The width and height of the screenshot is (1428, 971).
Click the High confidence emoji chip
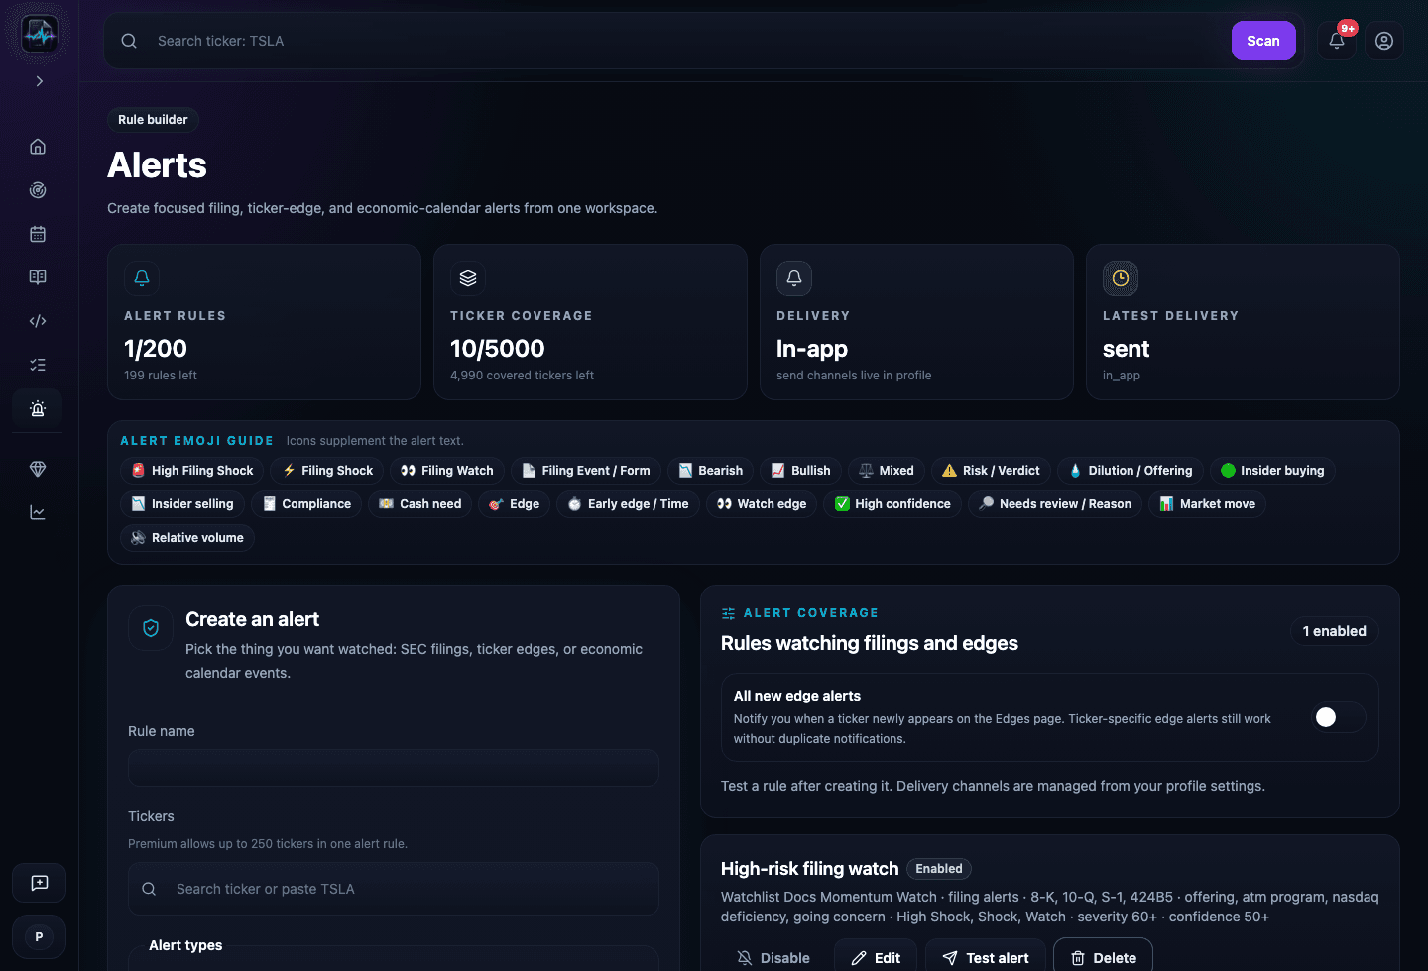coord(892,504)
